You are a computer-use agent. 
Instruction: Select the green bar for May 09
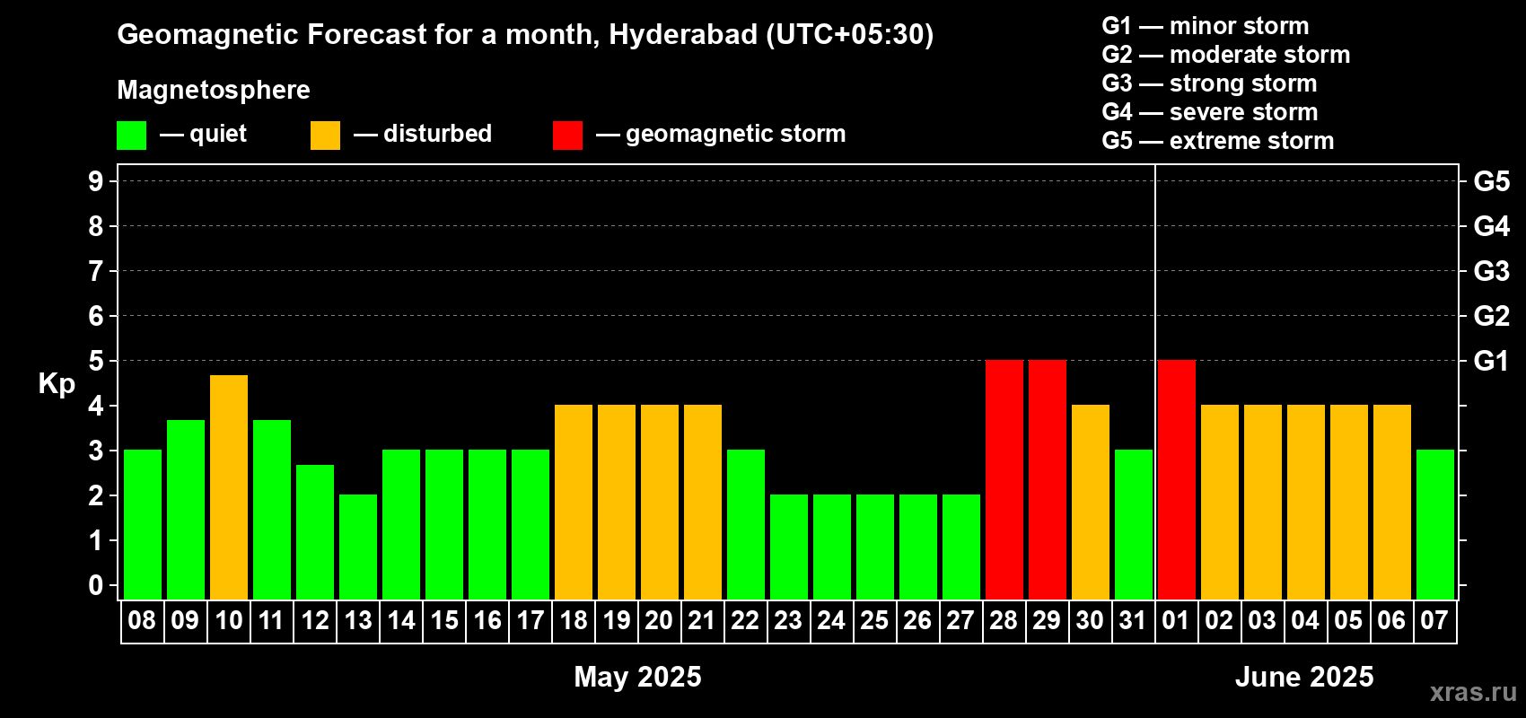[186, 510]
